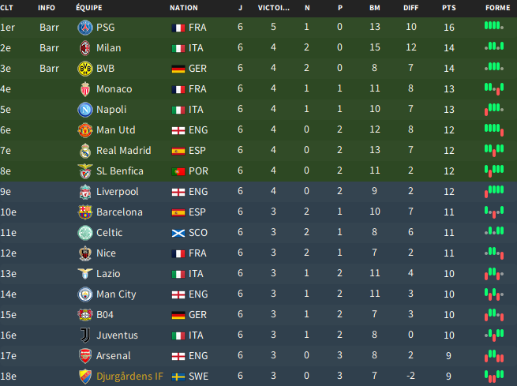Viewport: 517px width, 386px height.
Task: Select the Arsenal row in standings
Action: pyautogui.click(x=259, y=356)
